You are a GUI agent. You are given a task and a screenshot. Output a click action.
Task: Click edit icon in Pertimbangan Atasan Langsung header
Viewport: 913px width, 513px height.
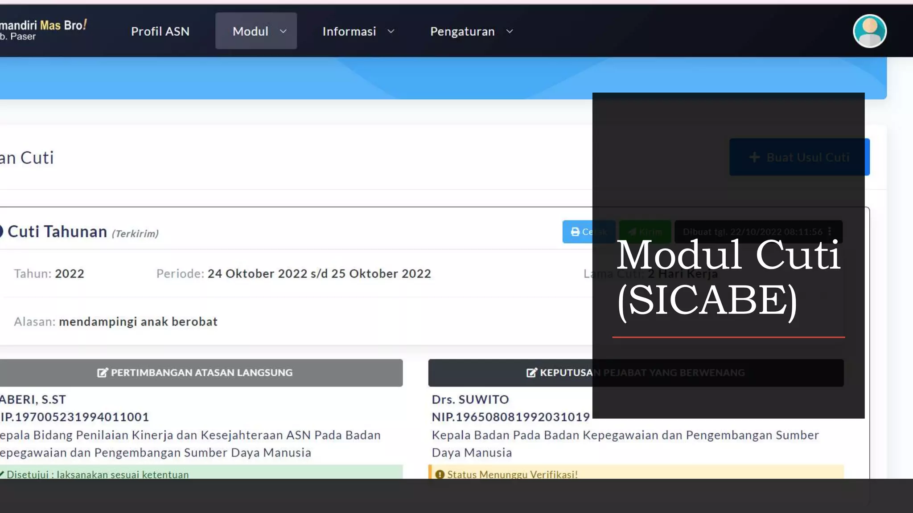(103, 373)
